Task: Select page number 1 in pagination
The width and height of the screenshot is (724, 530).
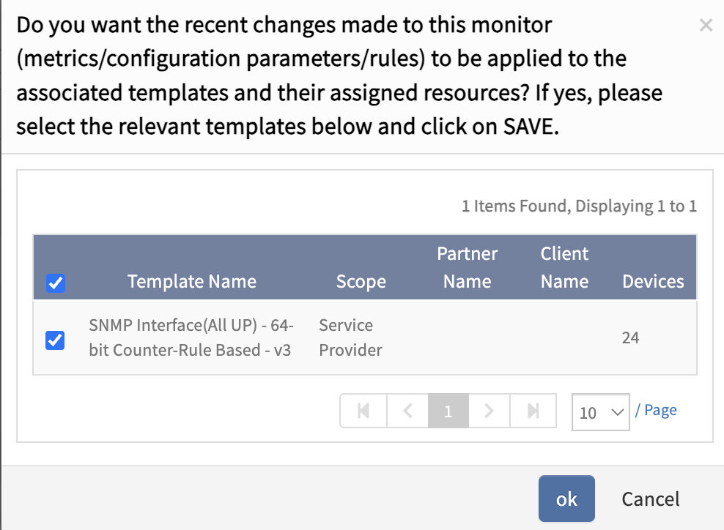Action: click(448, 411)
